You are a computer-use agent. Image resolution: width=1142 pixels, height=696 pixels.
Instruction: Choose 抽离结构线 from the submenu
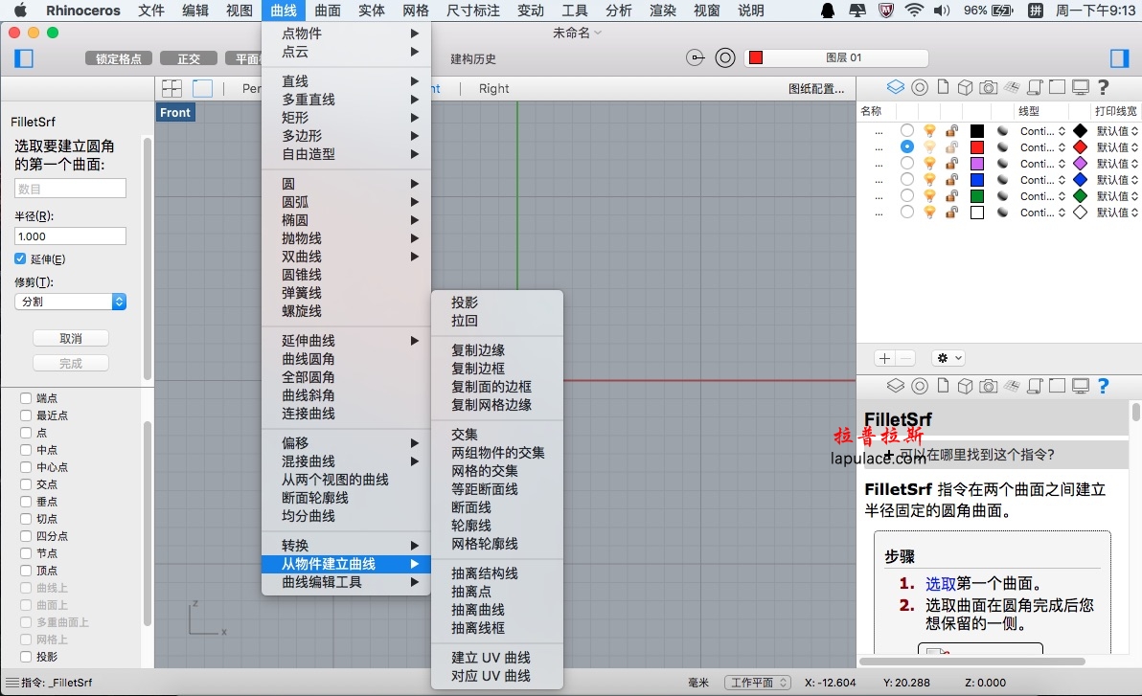485,573
